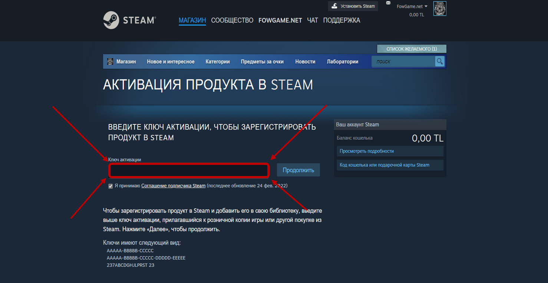
Task: Open the envelope notifications icon
Action: pyautogui.click(x=388, y=3)
